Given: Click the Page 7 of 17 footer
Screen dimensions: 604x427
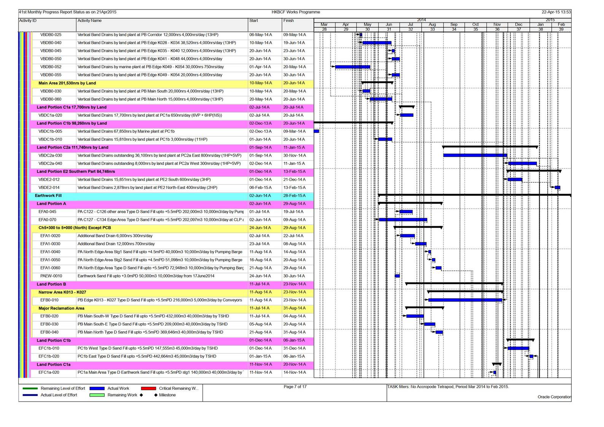Looking at the screenshot, I should pyautogui.click(x=295, y=387).
